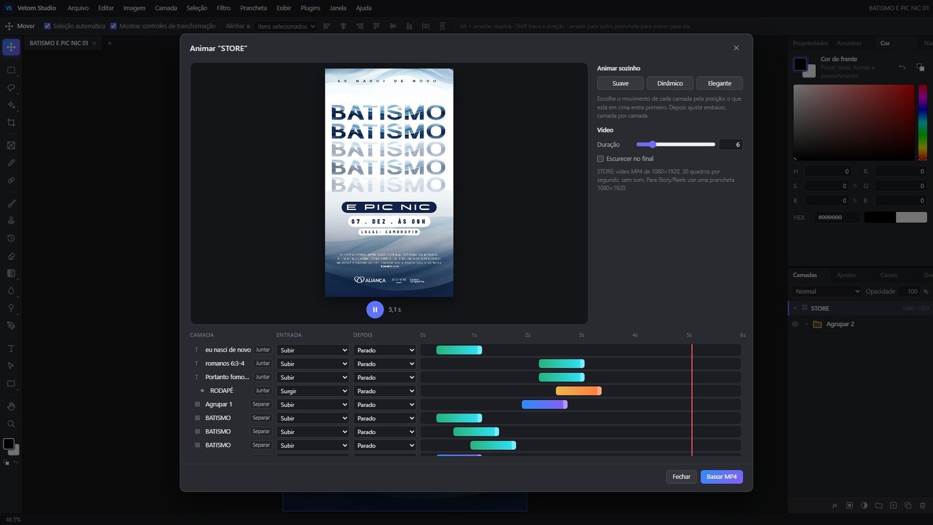Select the Eraser tool

click(x=11, y=256)
